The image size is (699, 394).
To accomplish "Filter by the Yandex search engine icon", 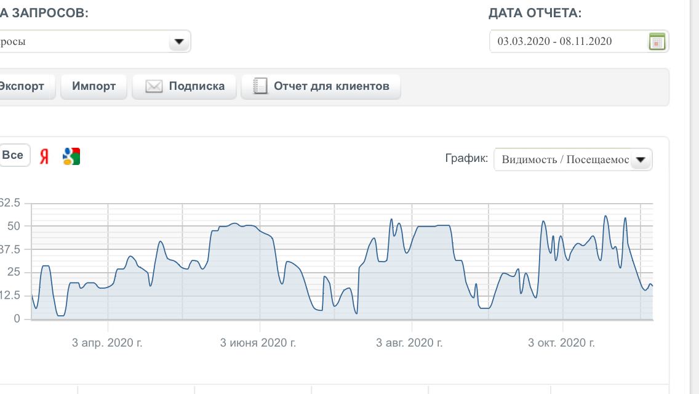I will click(44, 156).
